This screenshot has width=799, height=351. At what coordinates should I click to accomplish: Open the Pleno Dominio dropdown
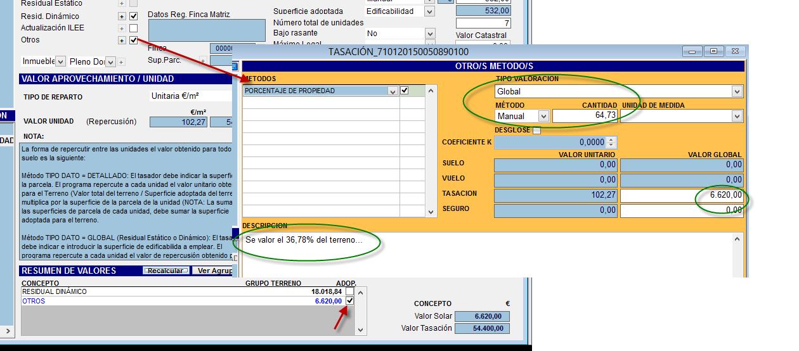(x=110, y=61)
